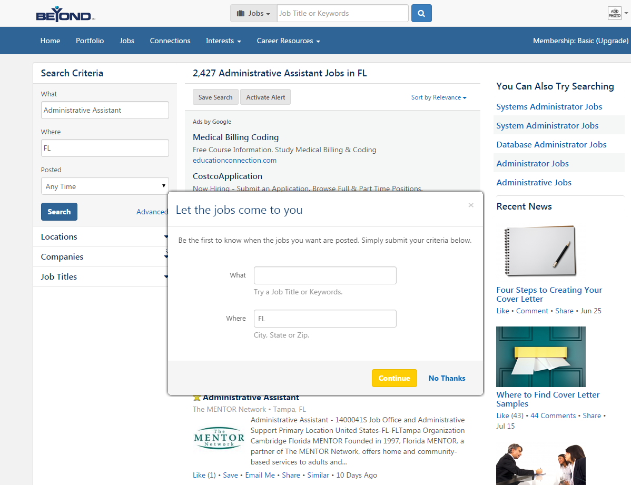
Task: Open Database Administrator Jobs link
Action: point(551,144)
